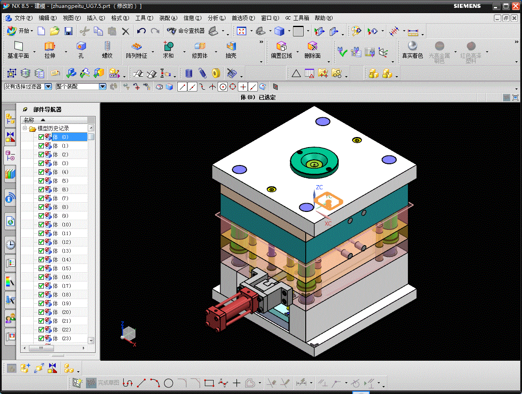The width and height of the screenshot is (522, 394).
Task: Expand the Trim Body (修剪体) dropdown arrow
Action: click(216, 52)
